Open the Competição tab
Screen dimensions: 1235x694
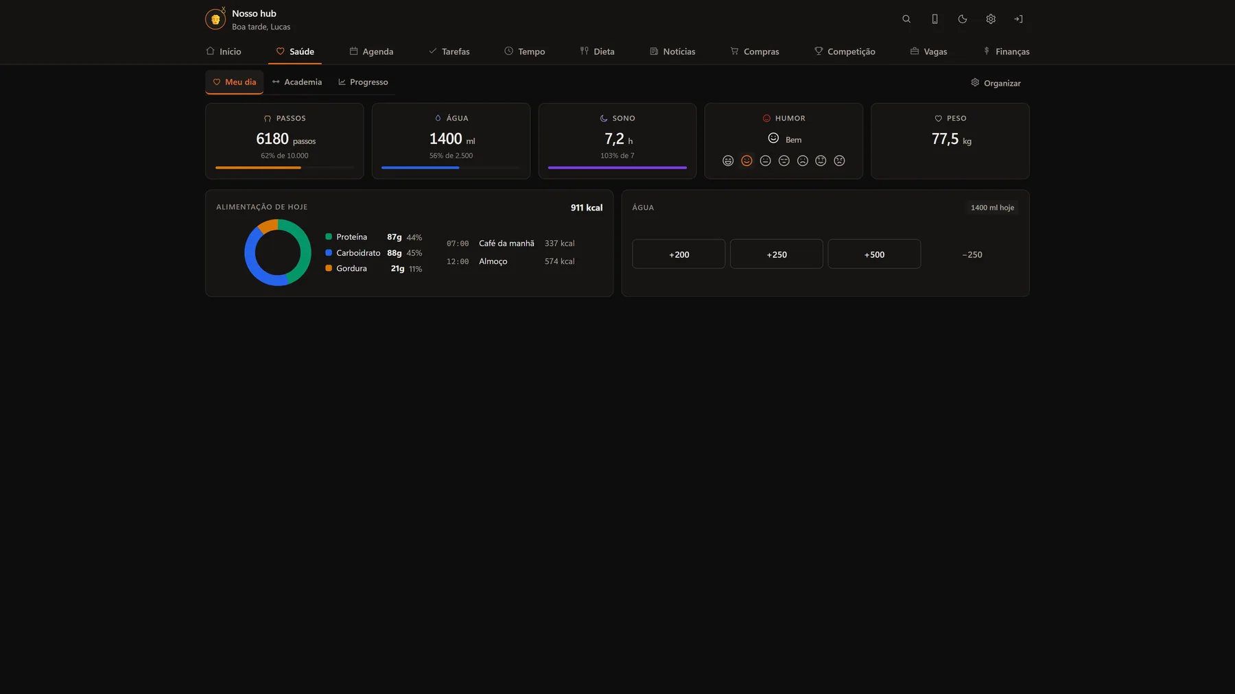[845, 51]
